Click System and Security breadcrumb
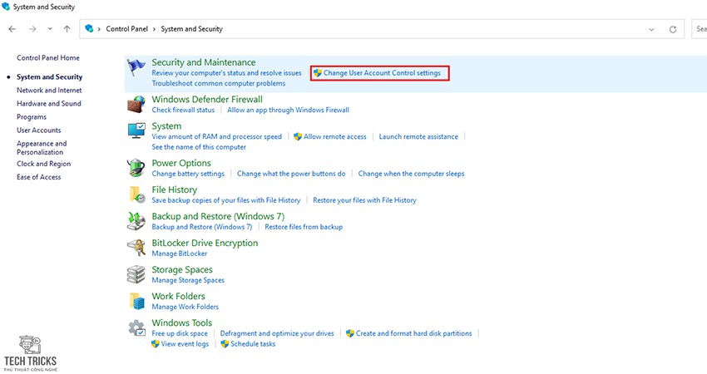 pos(191,29)
